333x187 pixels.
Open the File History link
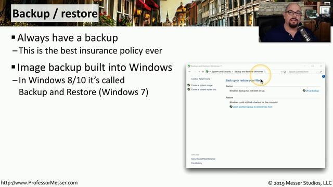coord(197,163)
